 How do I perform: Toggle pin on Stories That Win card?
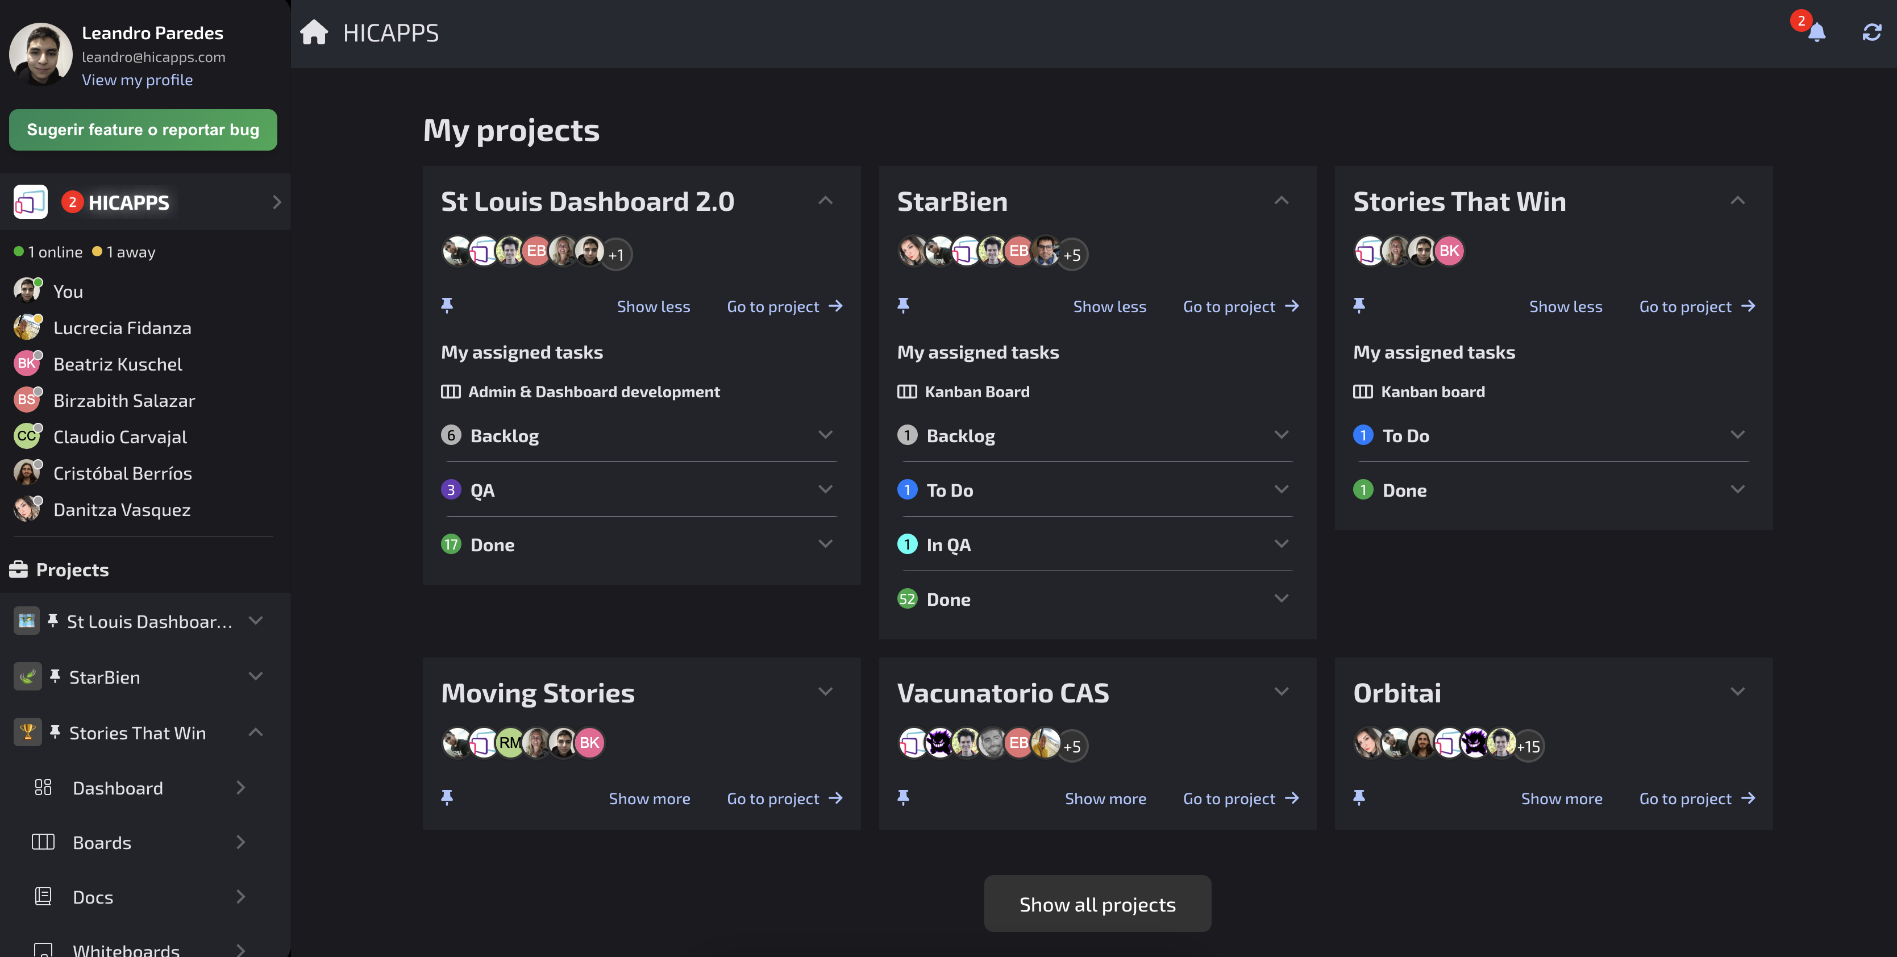coord(1359,306)
